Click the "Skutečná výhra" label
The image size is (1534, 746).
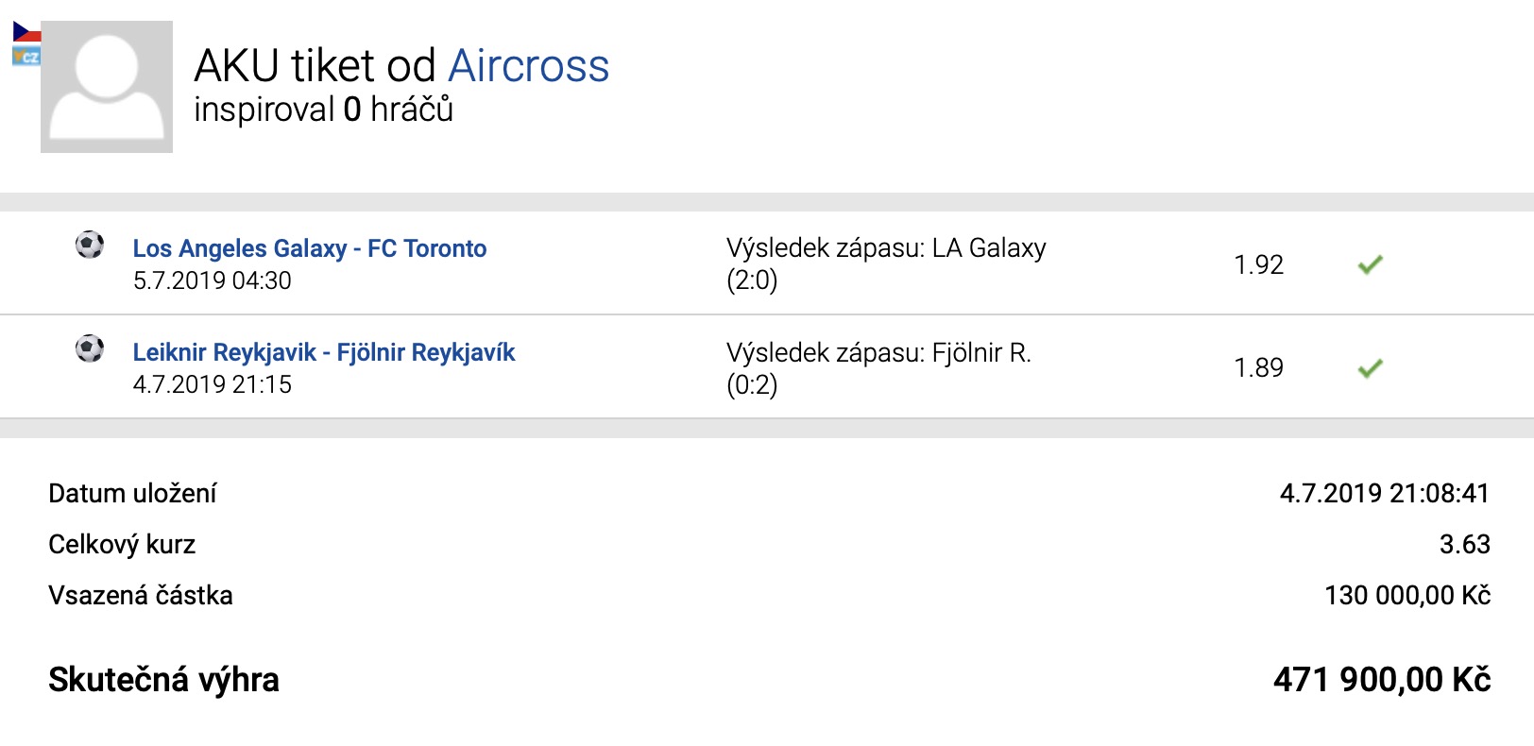click(163, 680)
